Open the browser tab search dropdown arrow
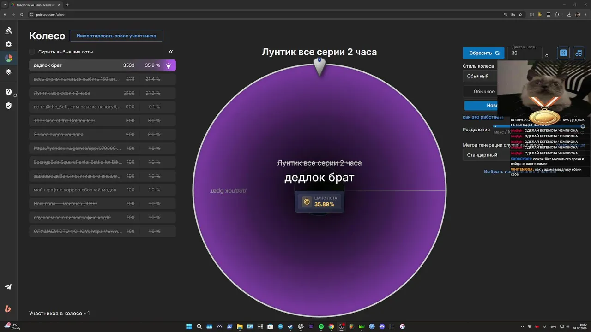591x332 pixels. 5,5
